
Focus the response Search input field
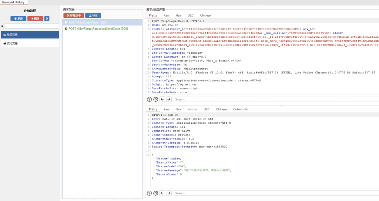pyautogui.click(x=276, y=193)
